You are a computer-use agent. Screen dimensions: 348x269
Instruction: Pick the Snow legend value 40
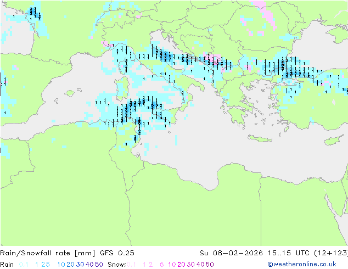click(x=200, y=265)
